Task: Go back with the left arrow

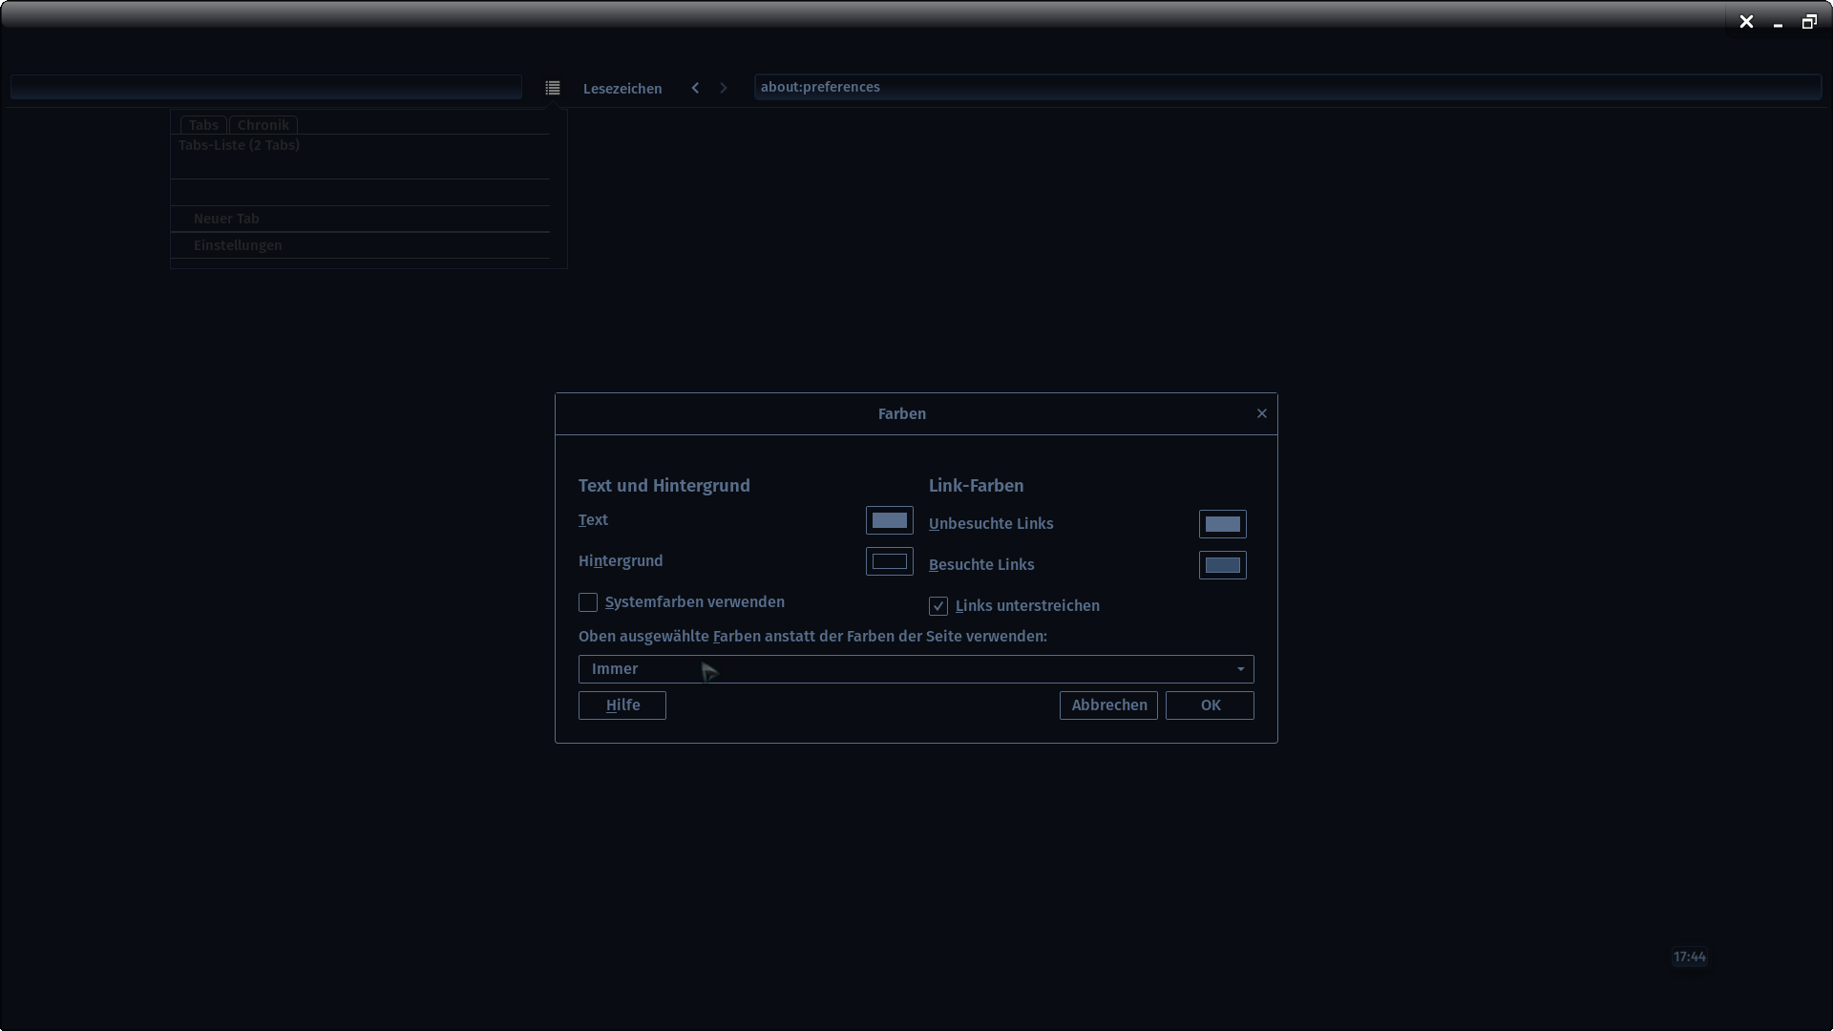Action: tap(695, 88)
